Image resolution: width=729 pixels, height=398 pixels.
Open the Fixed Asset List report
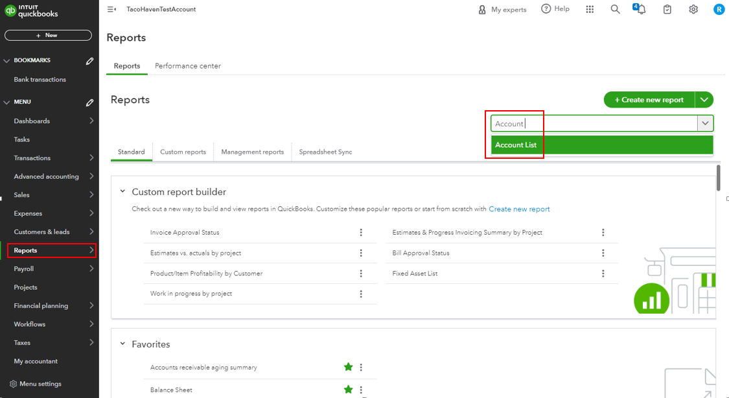tap(415, 274)
